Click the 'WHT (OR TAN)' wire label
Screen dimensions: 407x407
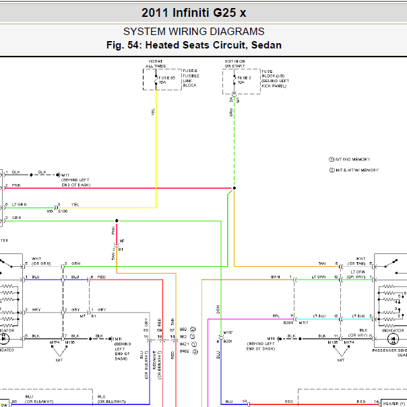[356, 261]
